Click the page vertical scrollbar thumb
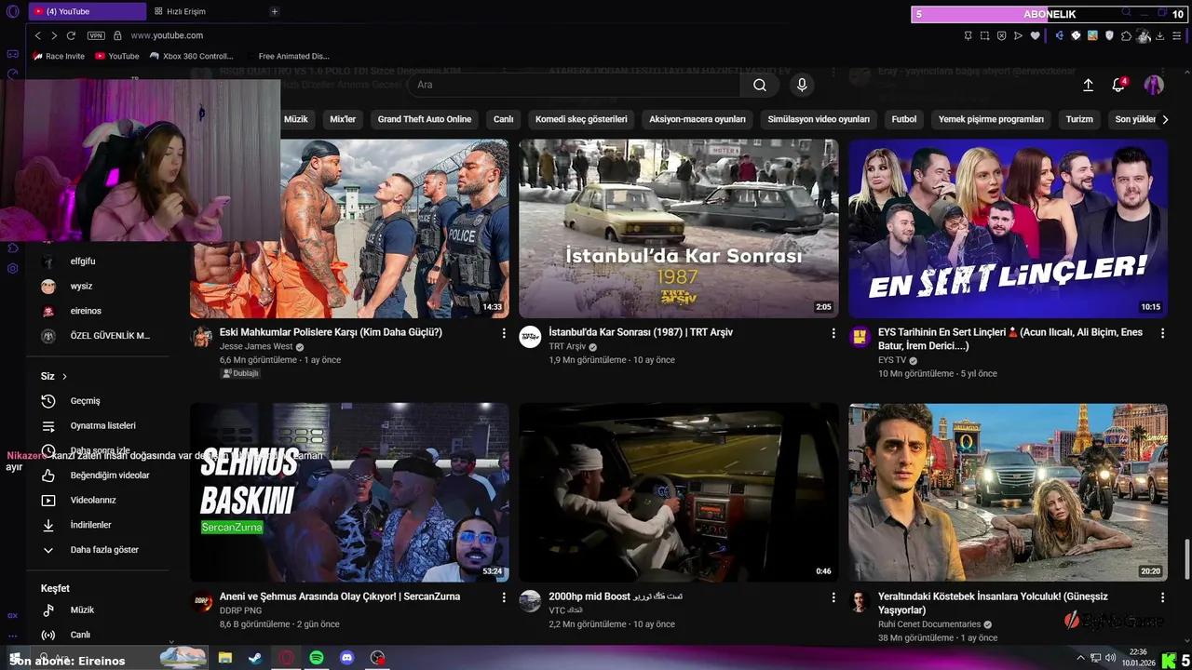 click(x=1186, y=559)
